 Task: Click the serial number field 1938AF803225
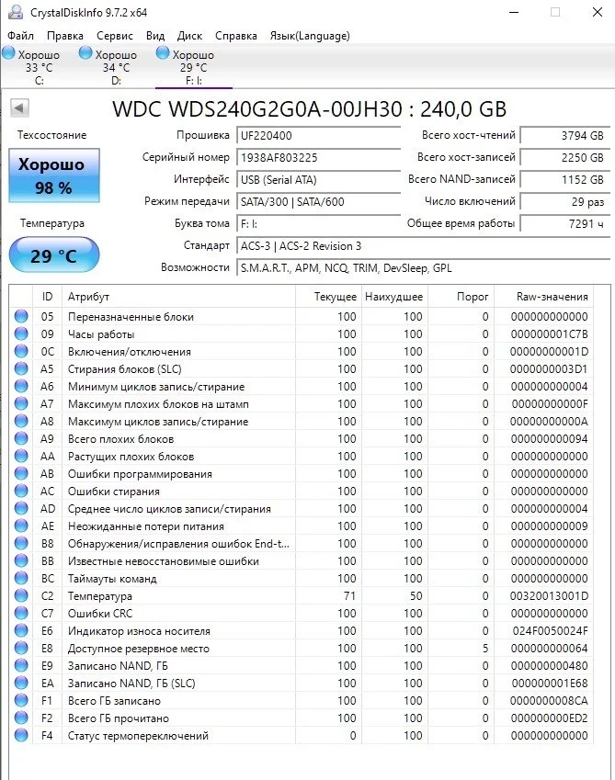click(x=318, y=158)
